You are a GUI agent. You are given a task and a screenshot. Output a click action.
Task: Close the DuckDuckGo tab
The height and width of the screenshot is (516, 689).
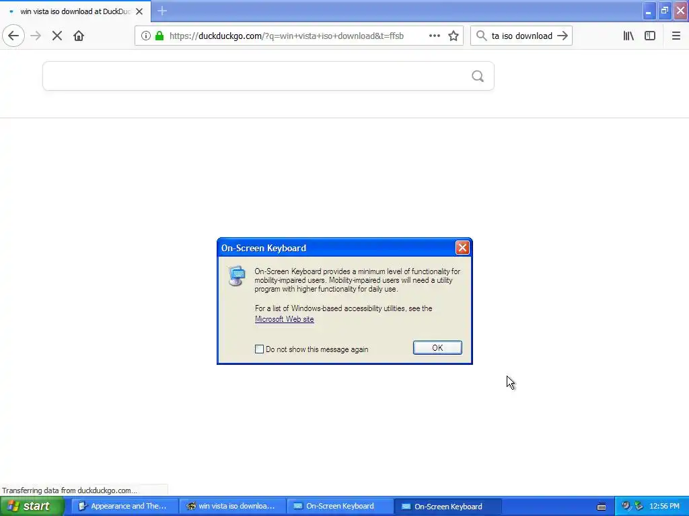(139, 11)
